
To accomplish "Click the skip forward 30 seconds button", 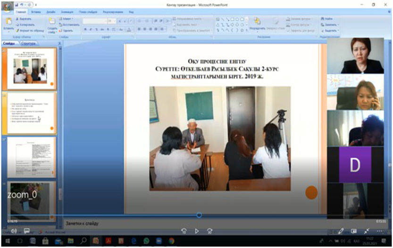I will click(210, 231).
